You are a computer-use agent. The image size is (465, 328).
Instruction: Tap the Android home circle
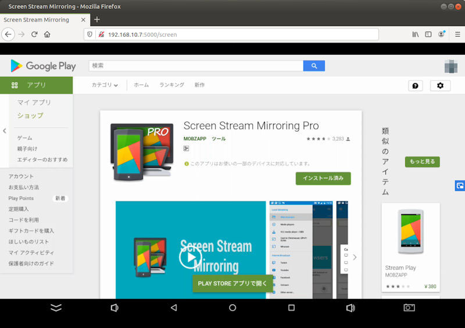click(233, 308)
